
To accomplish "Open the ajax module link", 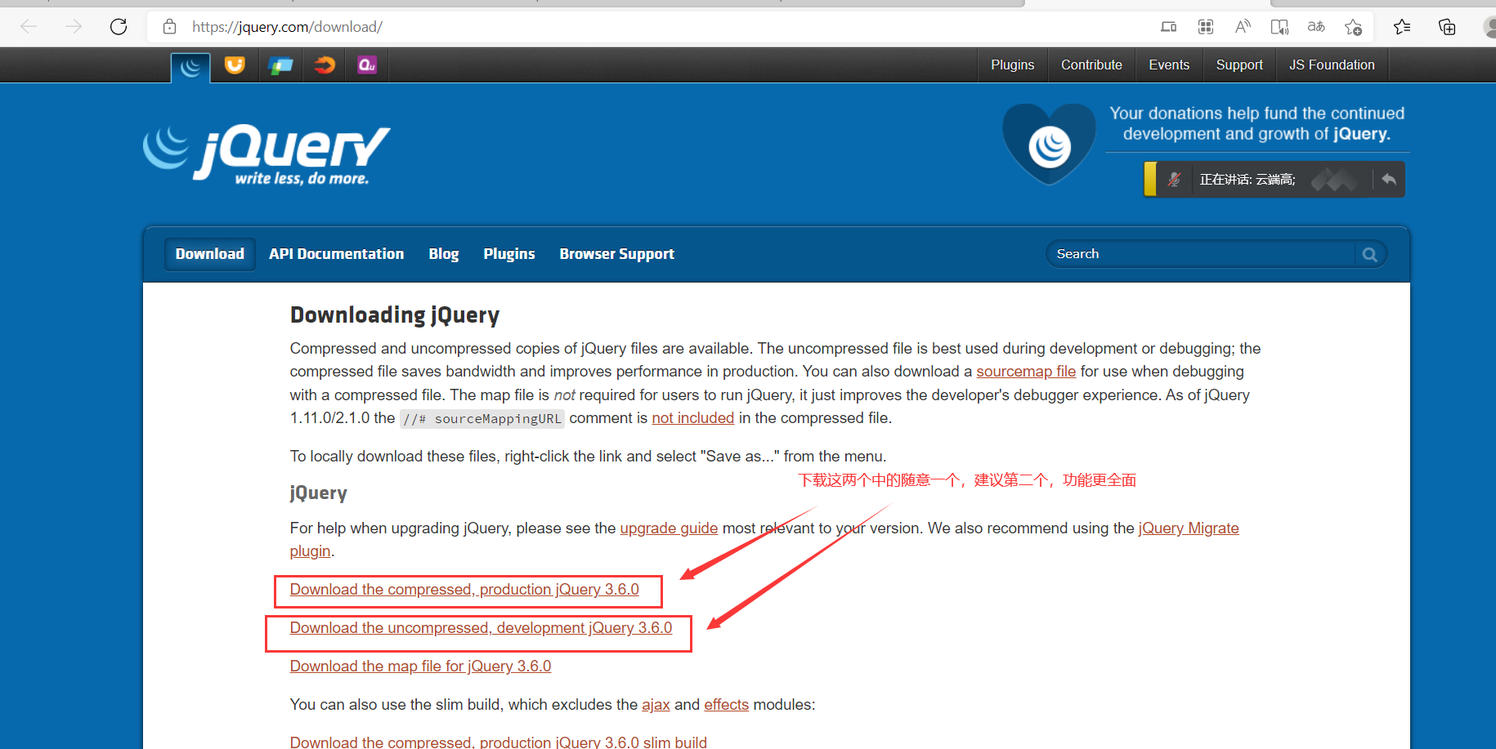I will [x=656, y=705].
